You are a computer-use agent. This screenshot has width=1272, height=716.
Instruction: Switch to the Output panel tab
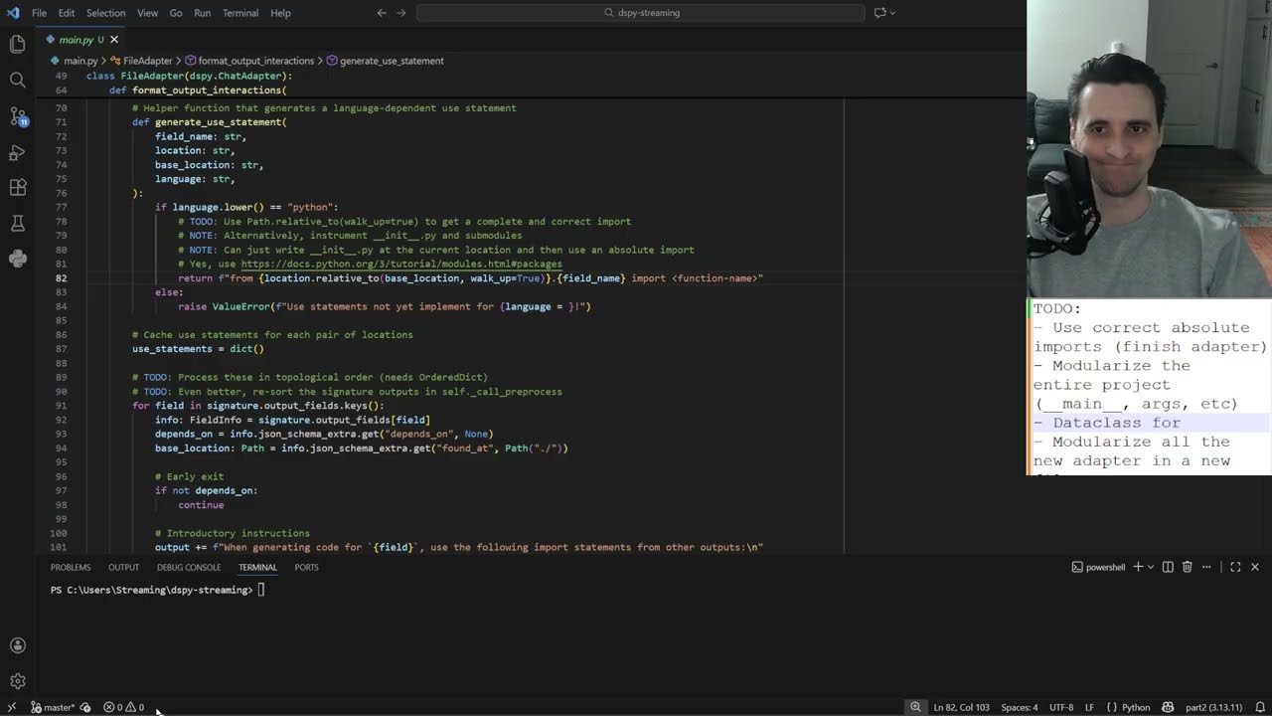point(123,567)
